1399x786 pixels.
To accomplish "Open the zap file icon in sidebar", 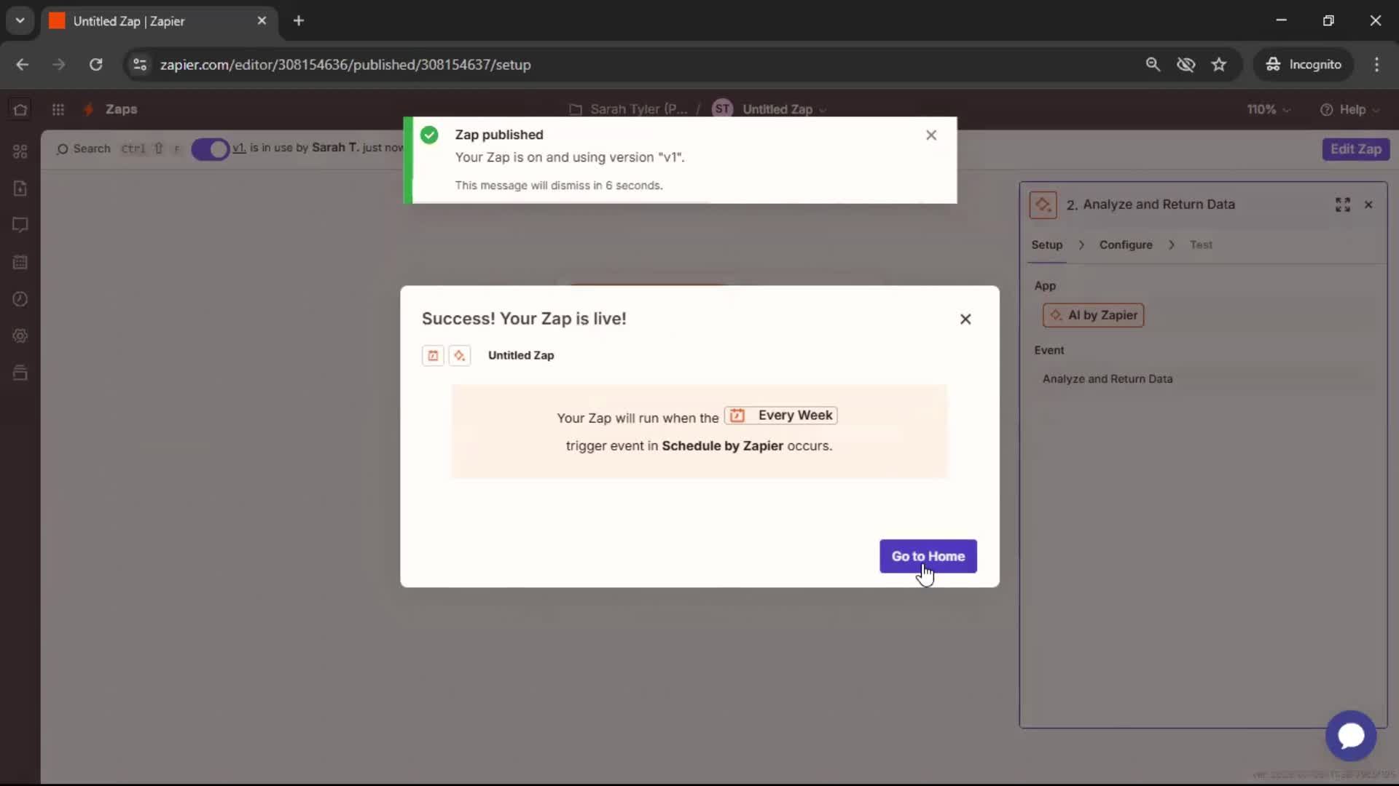I will click(20, 188).
